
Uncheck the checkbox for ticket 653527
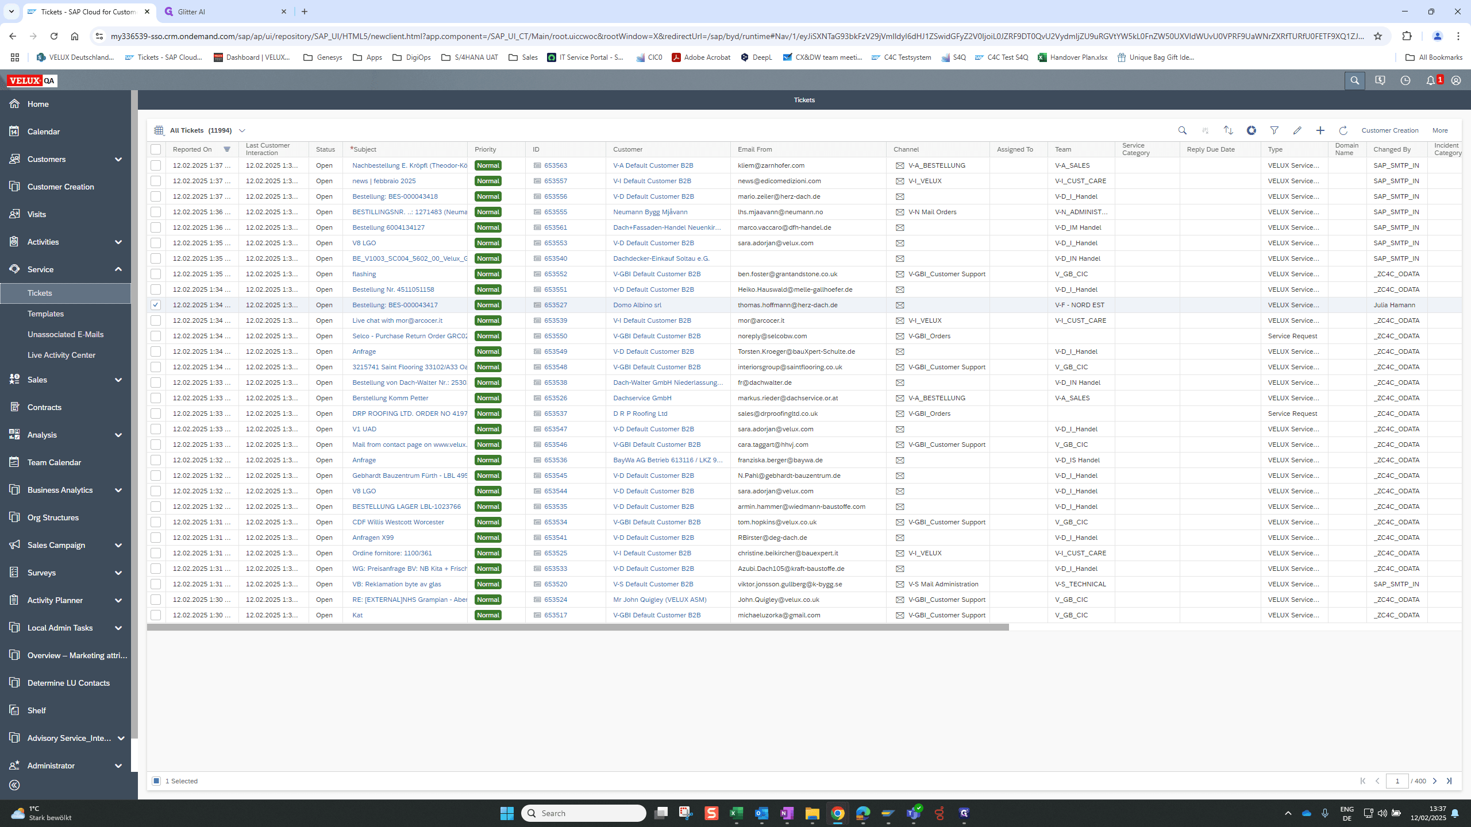click(x=156, y=305)
